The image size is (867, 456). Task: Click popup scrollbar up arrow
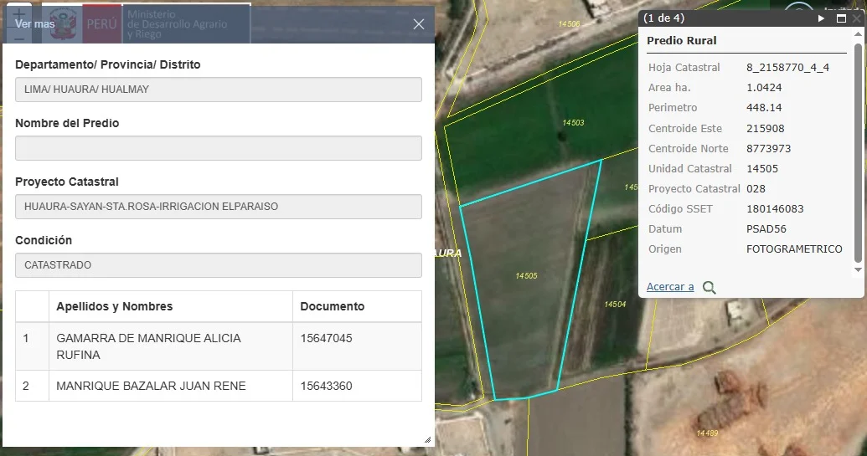[858, 36]
